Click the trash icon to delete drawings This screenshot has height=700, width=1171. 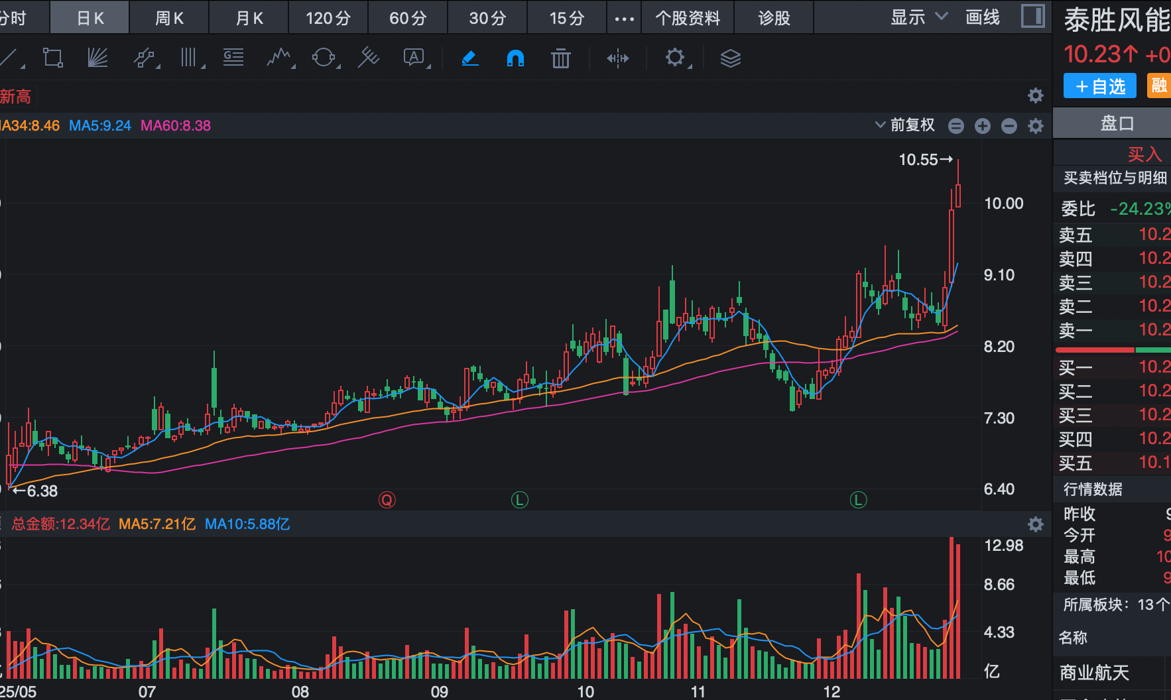coord(560,58)
